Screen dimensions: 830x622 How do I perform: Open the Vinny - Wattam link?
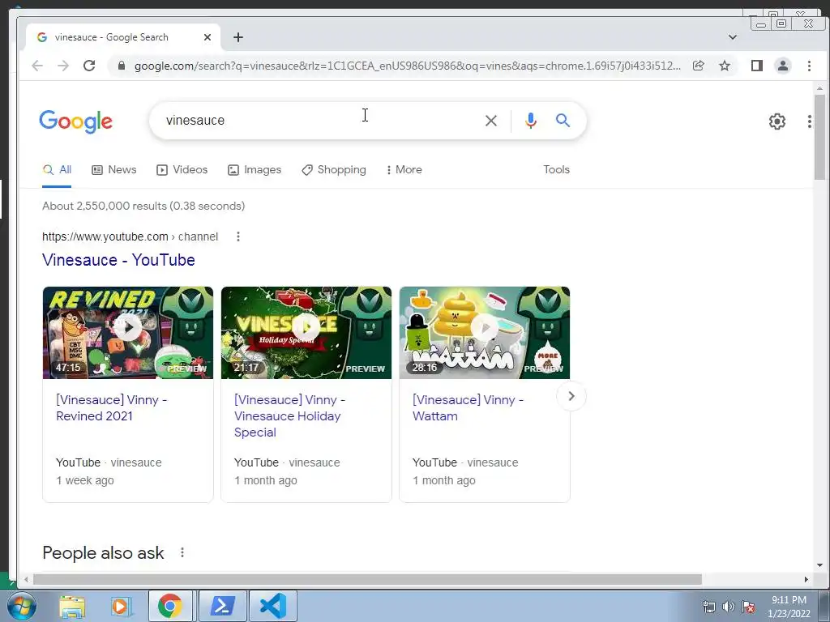(468, 408)
